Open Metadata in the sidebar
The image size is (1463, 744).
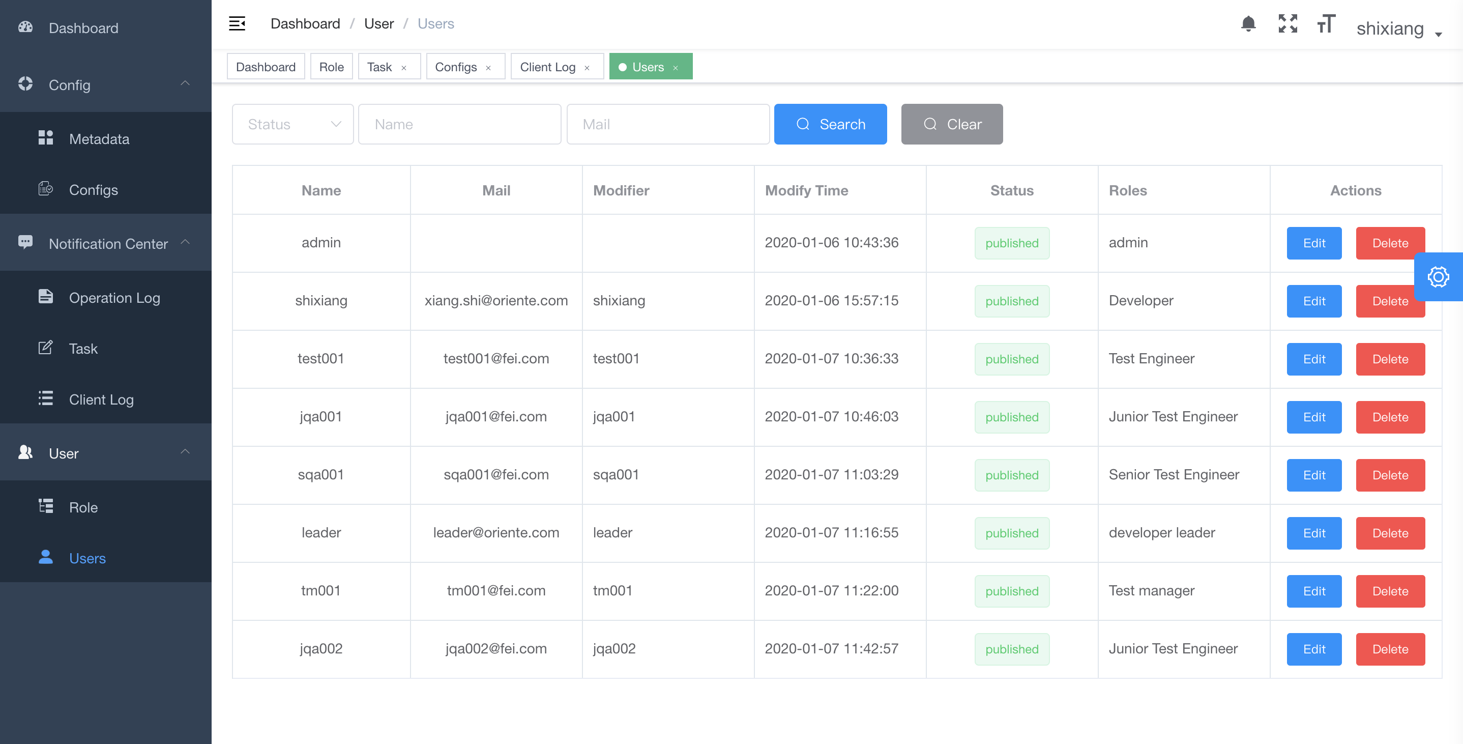coord(99,139)
